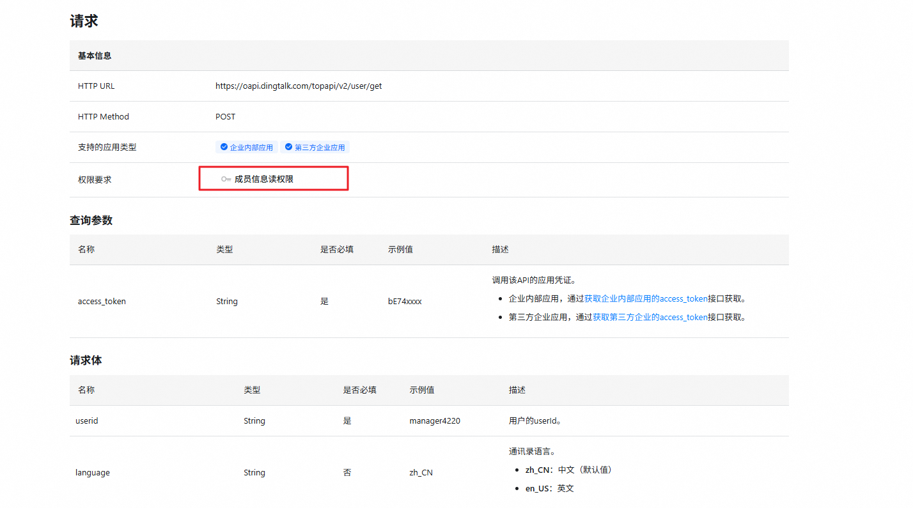913x508 pixels.
Task: Click the text 通讯录语言。
Action: click(532, 451)
